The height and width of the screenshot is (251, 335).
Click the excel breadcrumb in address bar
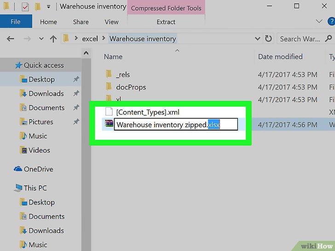[x=90, y=39]
